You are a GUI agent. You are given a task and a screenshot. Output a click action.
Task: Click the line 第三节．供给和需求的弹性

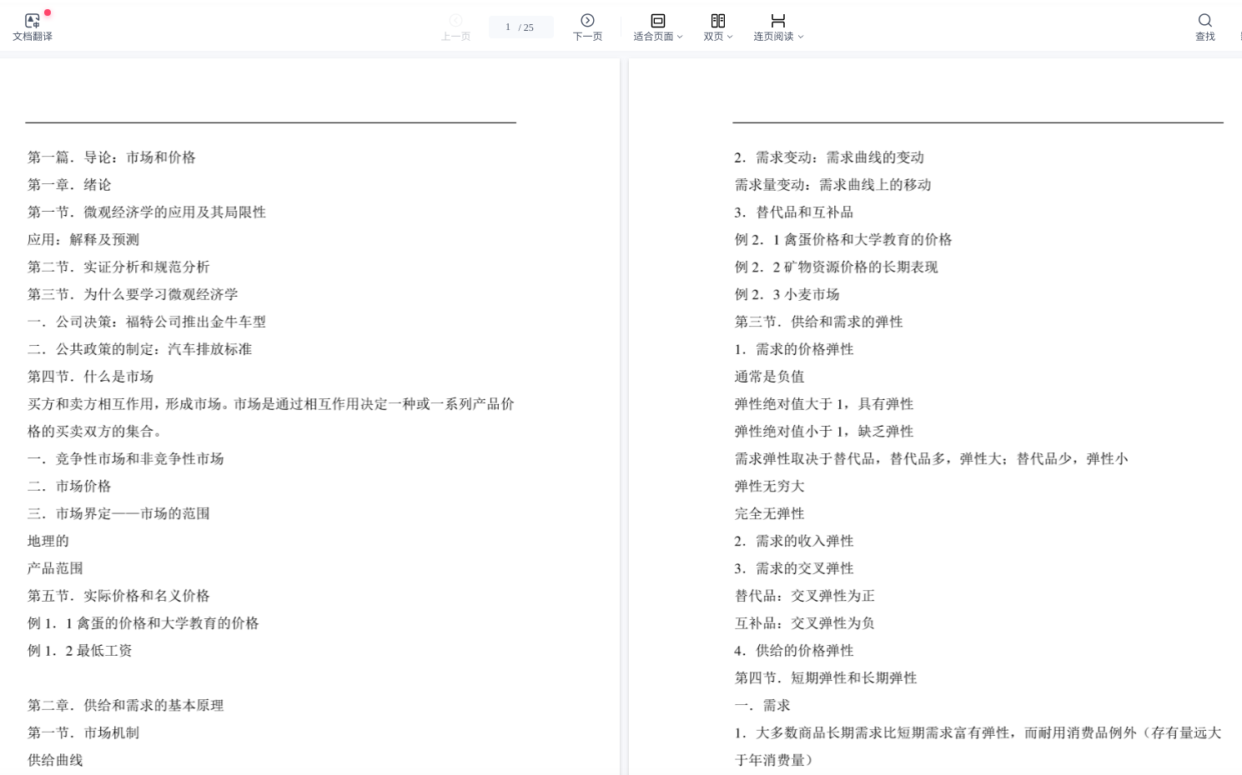point(818,322)
